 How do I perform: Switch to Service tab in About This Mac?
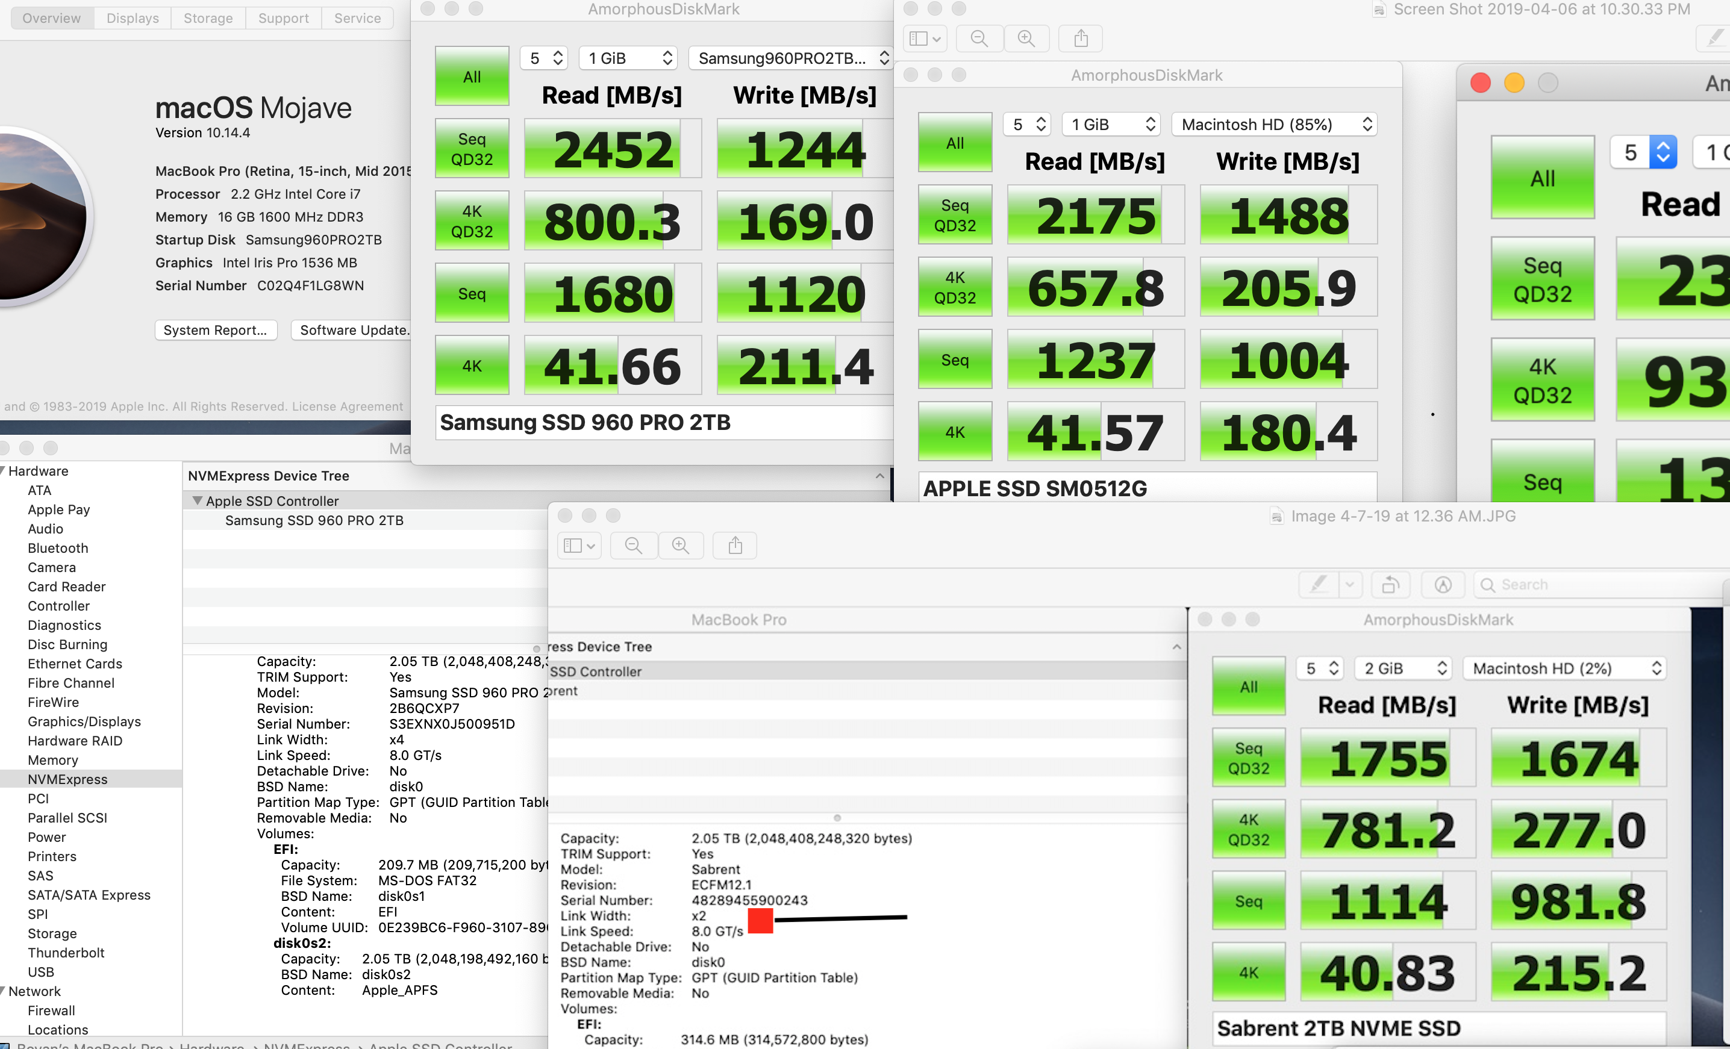357,18
